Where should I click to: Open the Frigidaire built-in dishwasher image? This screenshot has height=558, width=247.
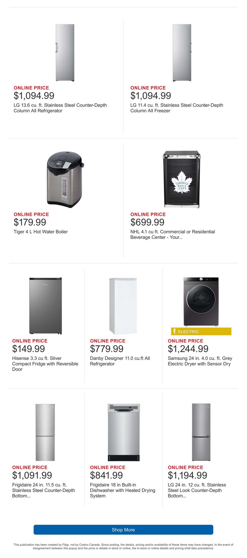tap(124, 432)
